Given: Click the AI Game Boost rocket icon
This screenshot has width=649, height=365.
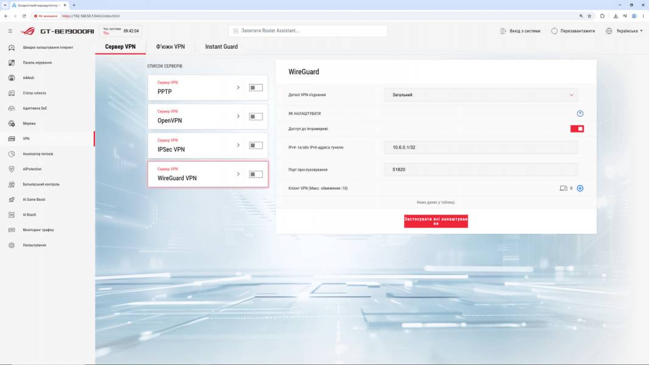Looking at the screenshot, I should click(x=12, y=200).
